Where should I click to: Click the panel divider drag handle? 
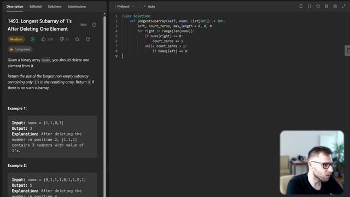click(x=108, y=168)
